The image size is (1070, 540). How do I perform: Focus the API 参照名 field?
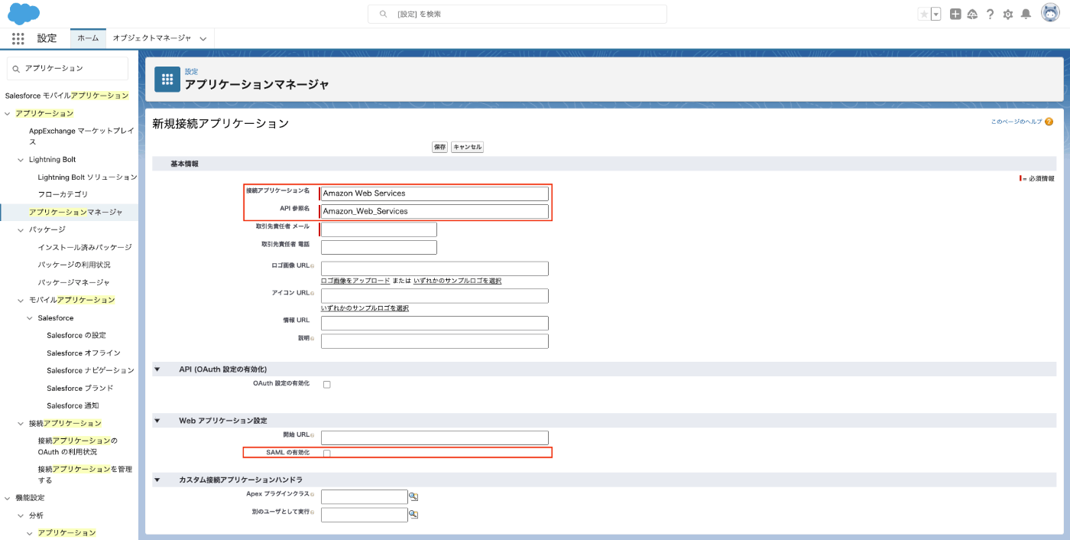435,211
